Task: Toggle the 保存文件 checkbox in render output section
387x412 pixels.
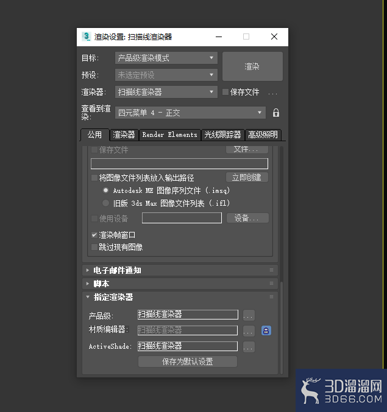Action: [94, 150]
